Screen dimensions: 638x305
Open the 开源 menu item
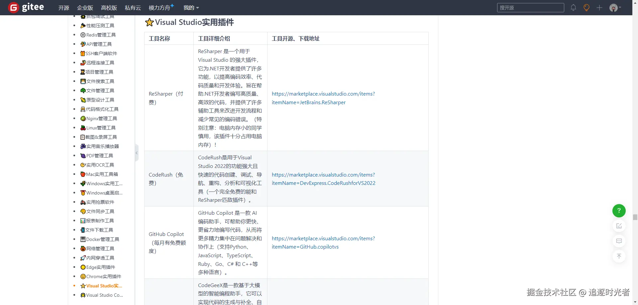point(64,8)
